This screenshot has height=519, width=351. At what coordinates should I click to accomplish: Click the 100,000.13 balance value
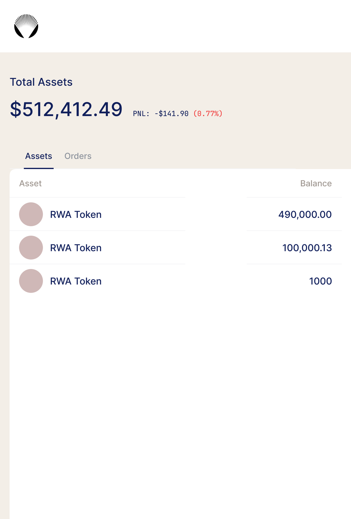pos(307,248)
